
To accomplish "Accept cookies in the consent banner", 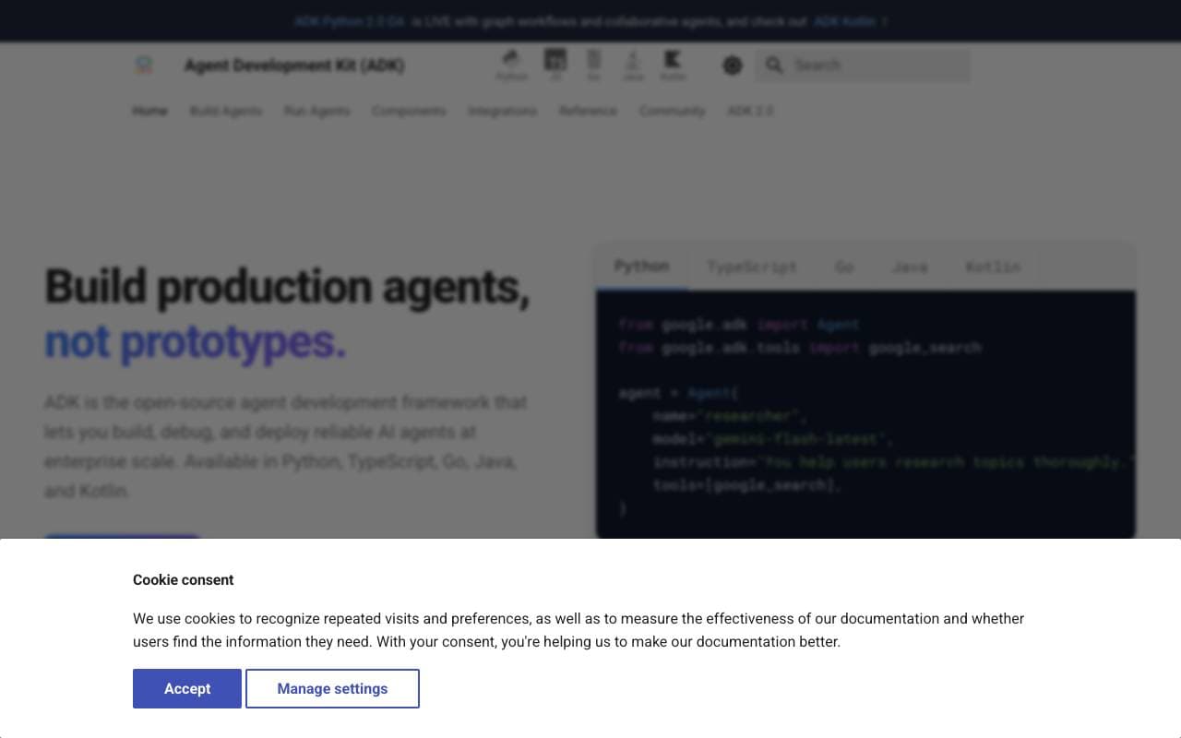I will 187,688.
